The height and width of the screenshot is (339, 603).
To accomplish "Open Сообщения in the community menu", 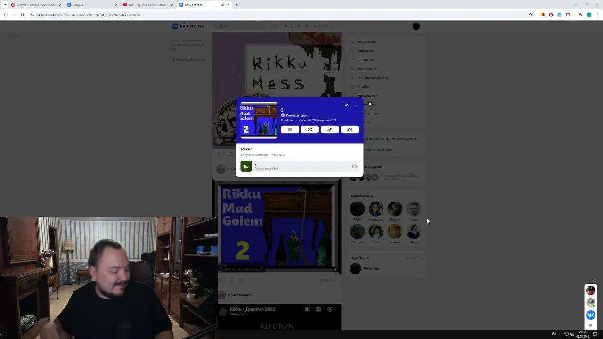I will (365, 51).
